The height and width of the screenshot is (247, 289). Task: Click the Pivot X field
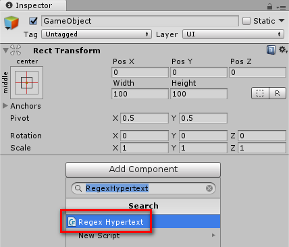[144, 118]
